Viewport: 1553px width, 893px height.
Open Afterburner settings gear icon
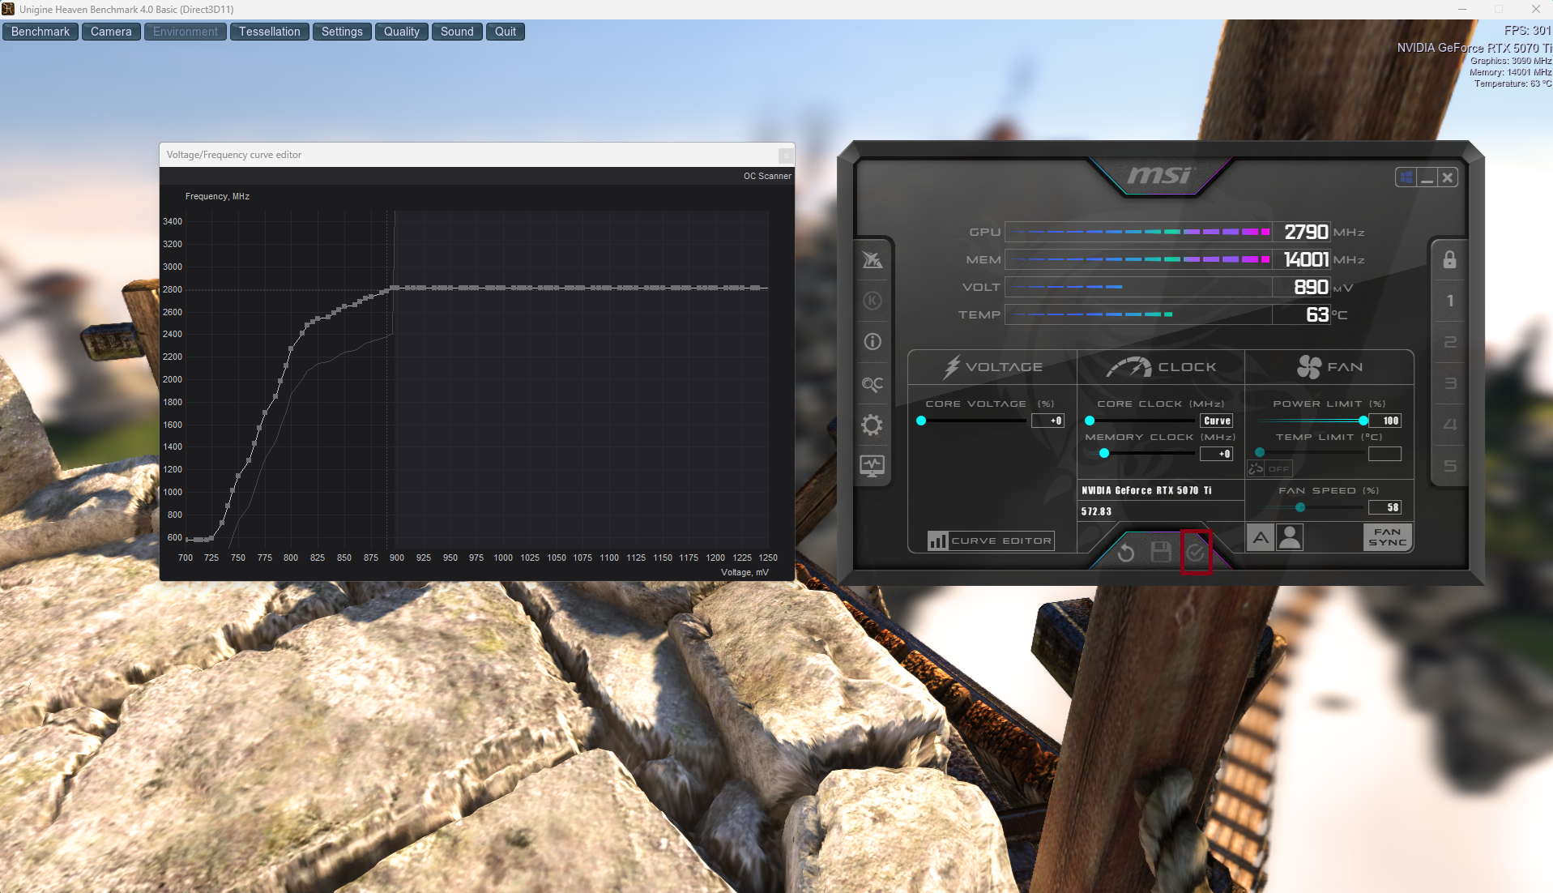coord(872,425)
